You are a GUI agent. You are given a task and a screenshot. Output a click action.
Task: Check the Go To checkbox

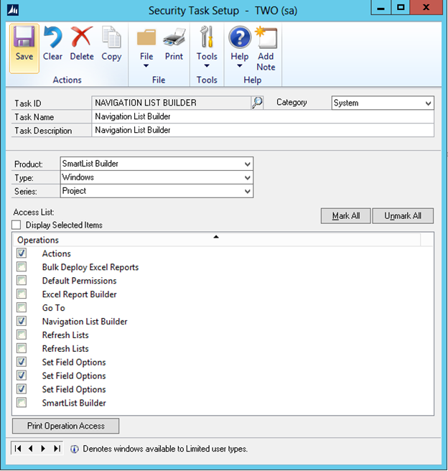point(22,307)
